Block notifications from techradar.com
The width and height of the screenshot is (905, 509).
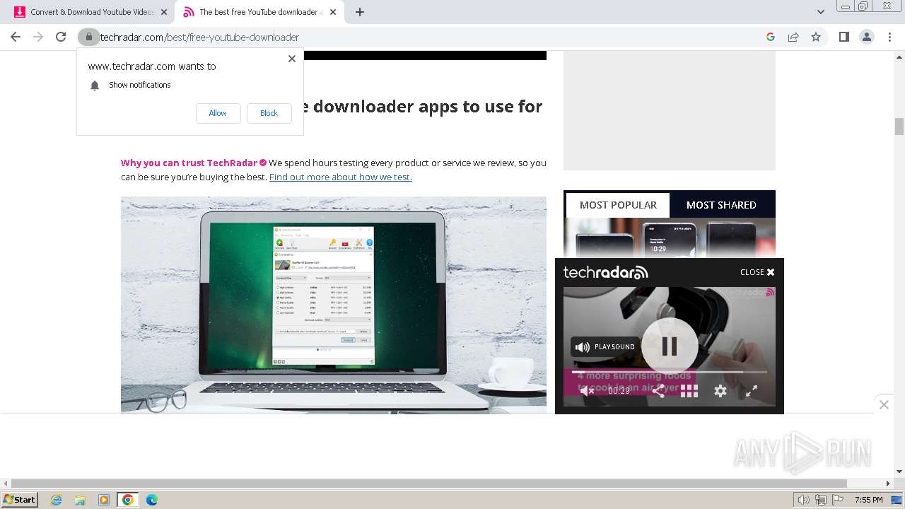[x=269, y=113]
